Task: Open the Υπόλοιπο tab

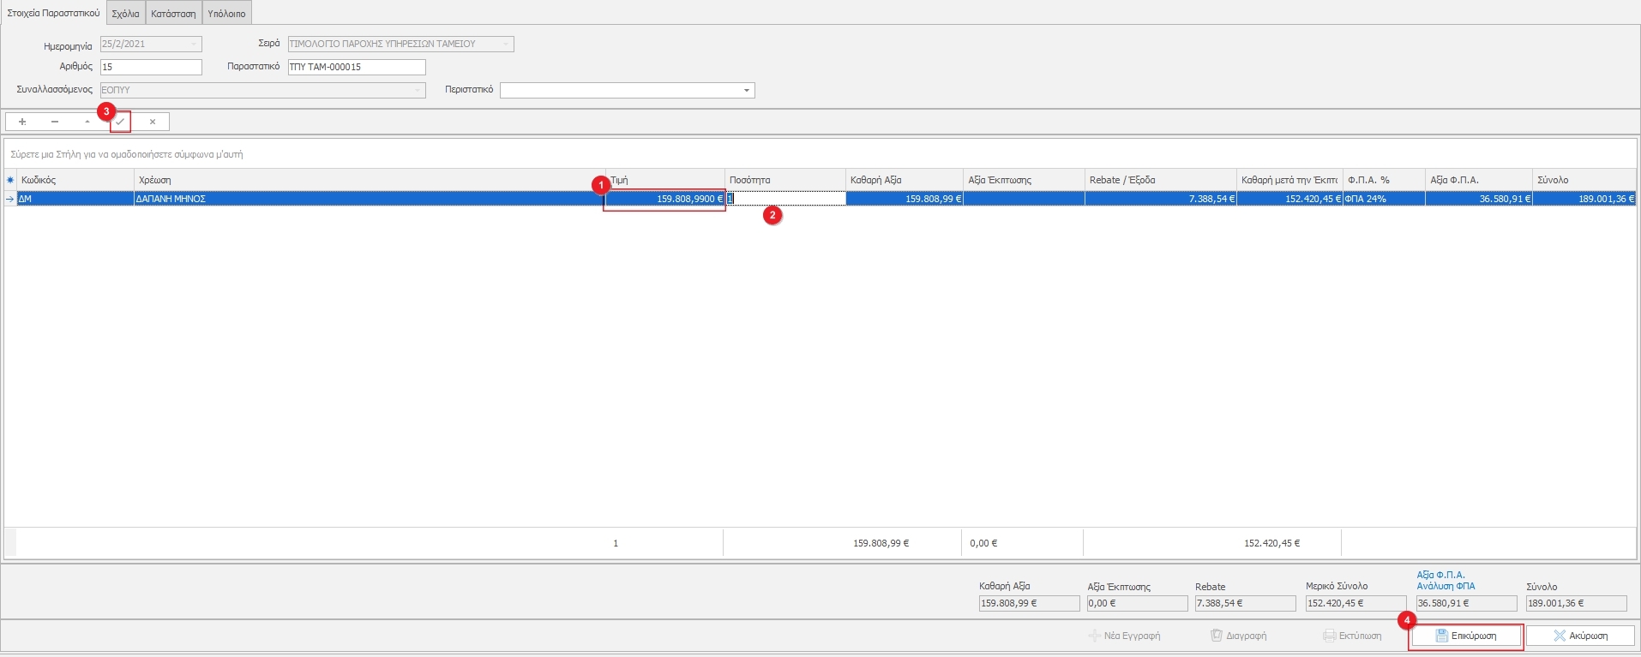Action: [226, 14]
